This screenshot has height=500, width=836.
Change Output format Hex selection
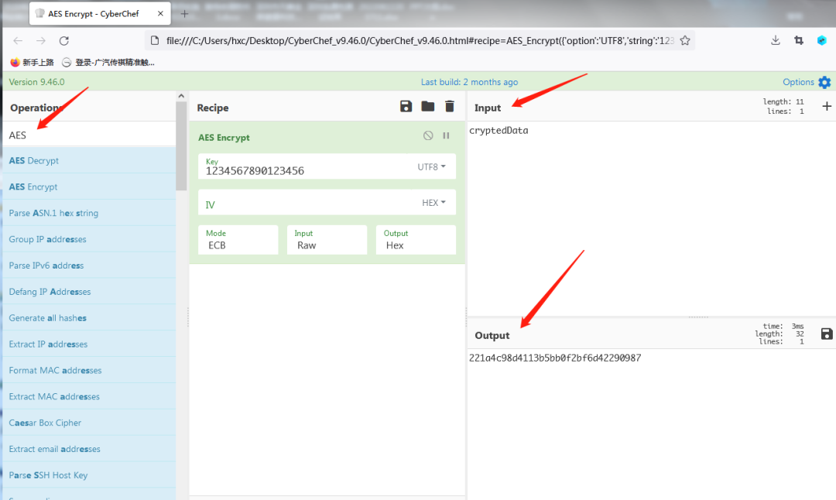coord(416,240)
